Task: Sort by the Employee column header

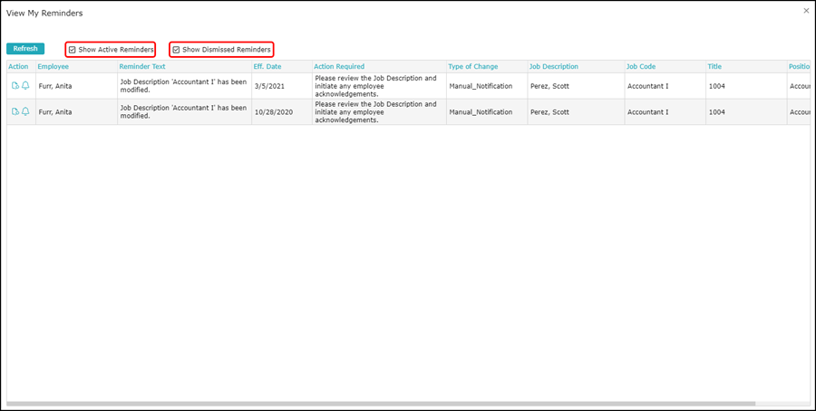Action: 53,67
